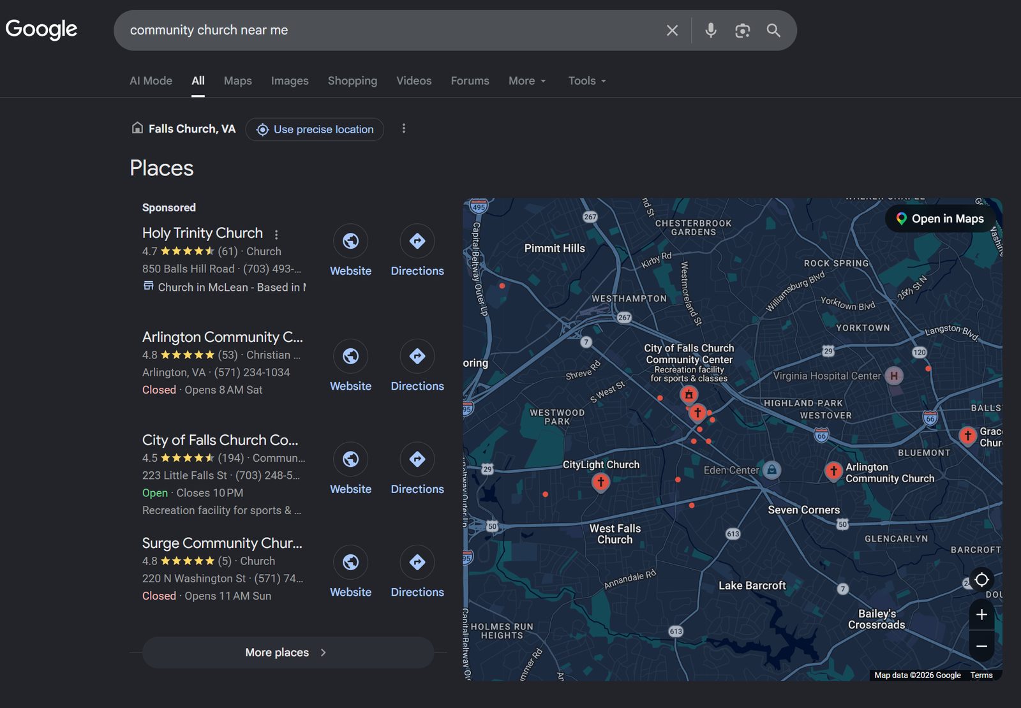Open Holy Trinity Church ad options menu
Viewport: 1021px width, 708px height.
276,234
